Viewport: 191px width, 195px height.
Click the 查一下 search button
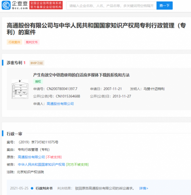[x=164, y=5]
